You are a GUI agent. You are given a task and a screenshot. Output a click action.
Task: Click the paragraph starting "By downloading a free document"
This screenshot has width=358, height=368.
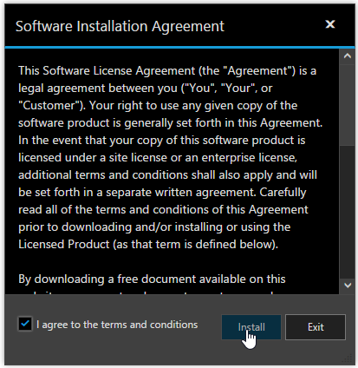point(152,279)
